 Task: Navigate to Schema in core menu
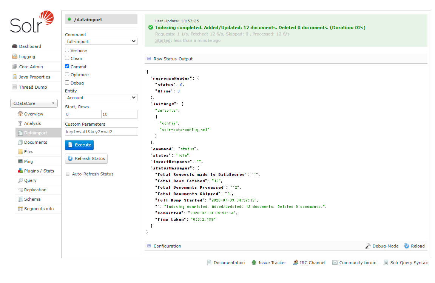click(32, 199)
